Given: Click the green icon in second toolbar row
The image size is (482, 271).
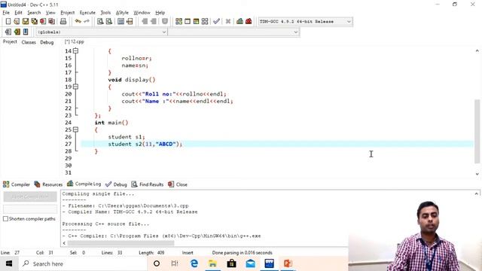Looking at the screenshot, I should (17, 32).
